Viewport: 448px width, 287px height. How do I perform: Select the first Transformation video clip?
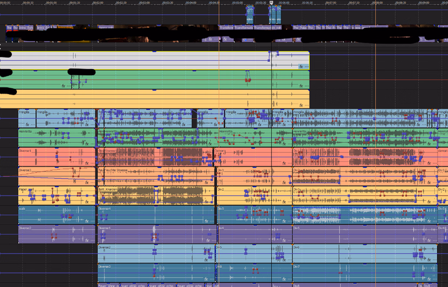pyautogui.click(x=226, y=27)
